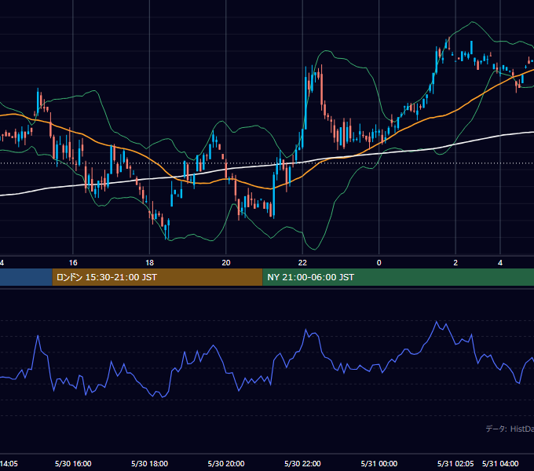
Task: Select the NY 21:00-06:00 JST session bar
Action: [398, 277]
